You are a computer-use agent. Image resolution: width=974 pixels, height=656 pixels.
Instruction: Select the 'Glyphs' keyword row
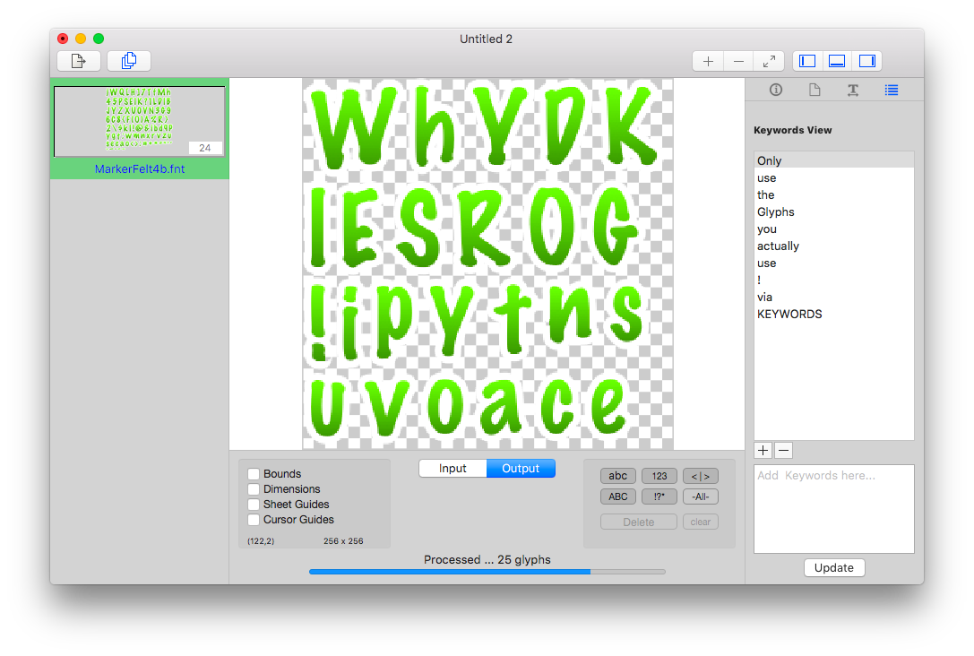point(834,211)
